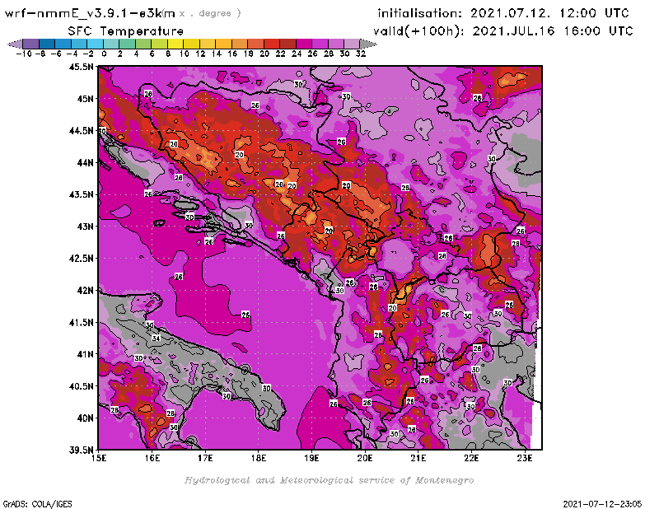This screenshot has height=509, width=659.
Task: Click the legend value label '18'
Action: (x=249, y=54)
